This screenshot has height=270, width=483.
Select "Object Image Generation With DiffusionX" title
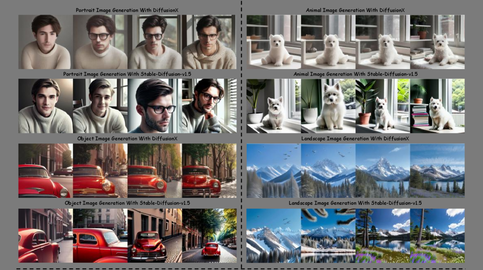coord(127,139)
